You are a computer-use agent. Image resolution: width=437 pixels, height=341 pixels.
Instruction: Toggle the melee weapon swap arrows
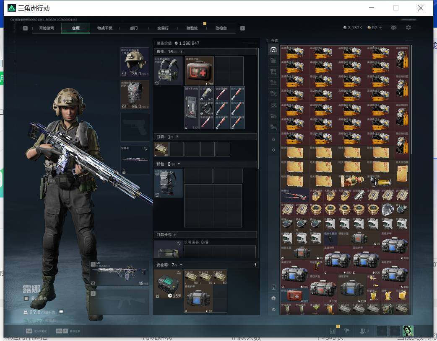[146, 149]
